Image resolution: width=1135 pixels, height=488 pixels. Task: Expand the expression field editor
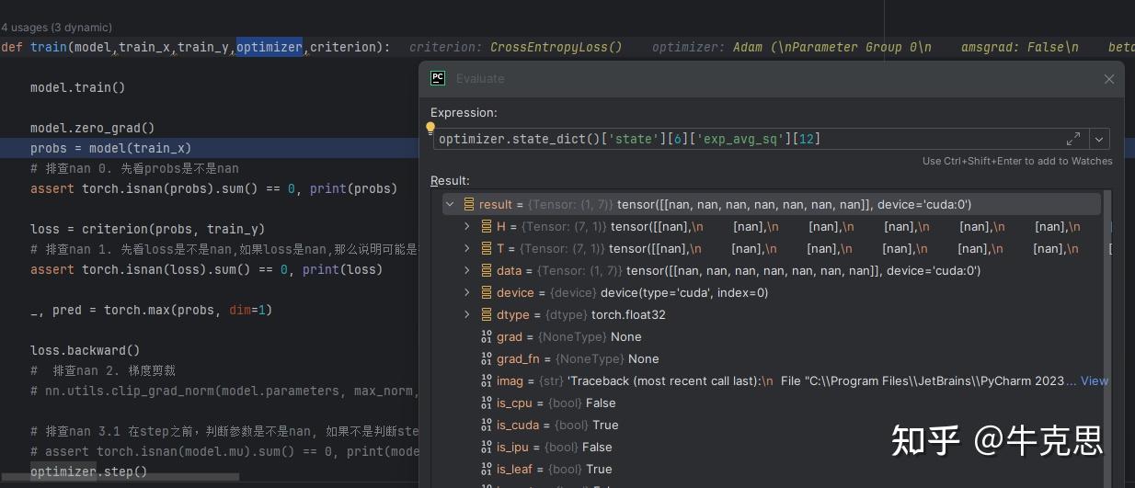(x=1073, y=139)
